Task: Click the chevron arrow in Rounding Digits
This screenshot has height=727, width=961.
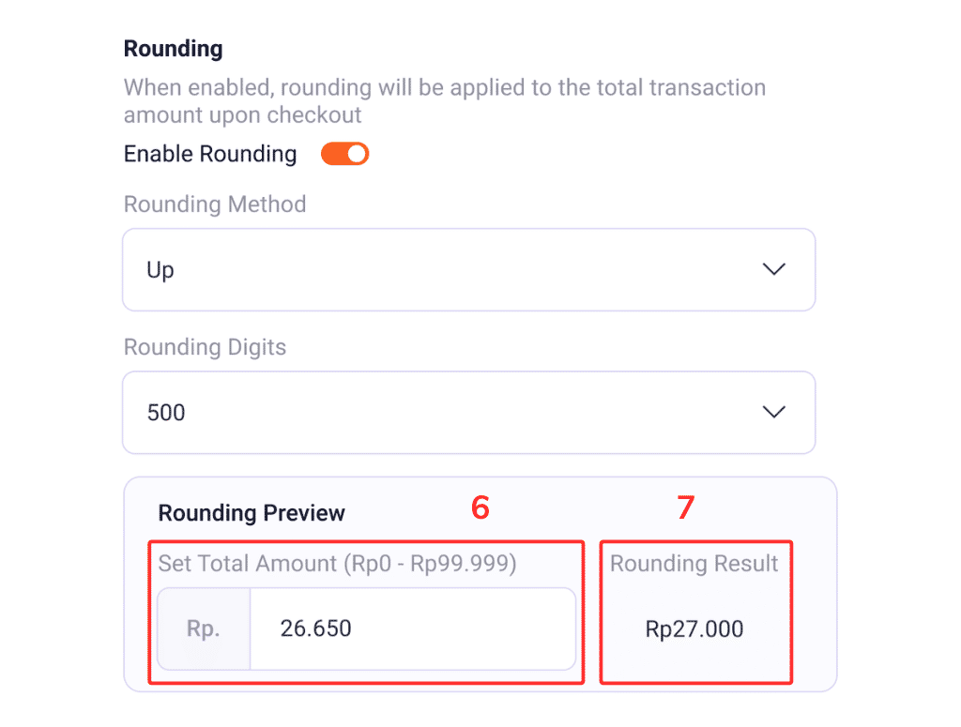Action: (x=773, y=413)
